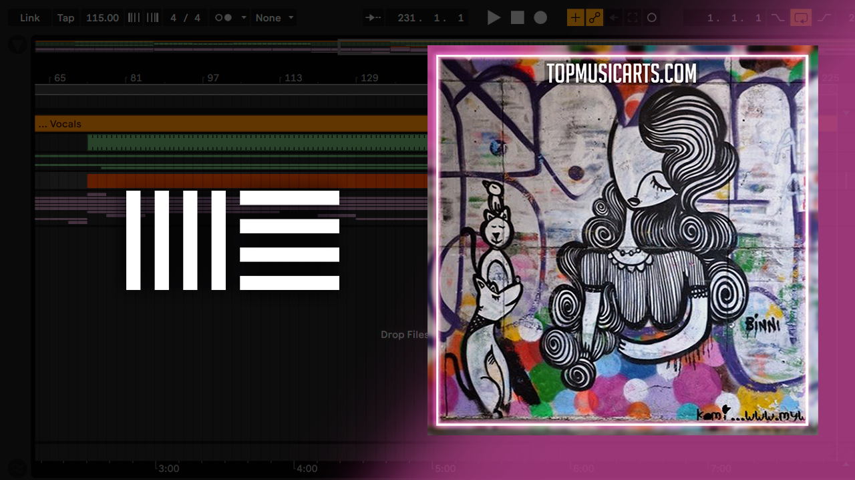Viewport: 855px width, 480px height.
Task: Click the Session Record circle button
Action: point(652,18)
